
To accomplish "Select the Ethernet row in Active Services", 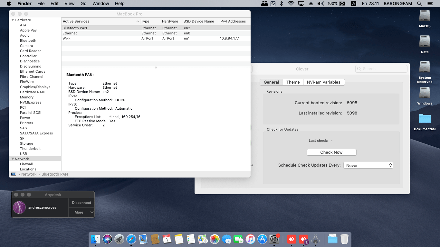I will point(156,33).
